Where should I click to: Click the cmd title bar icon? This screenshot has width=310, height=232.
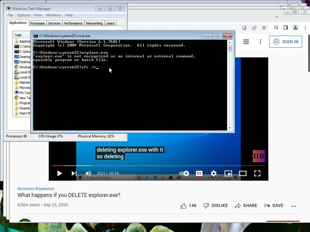(36, 36)
